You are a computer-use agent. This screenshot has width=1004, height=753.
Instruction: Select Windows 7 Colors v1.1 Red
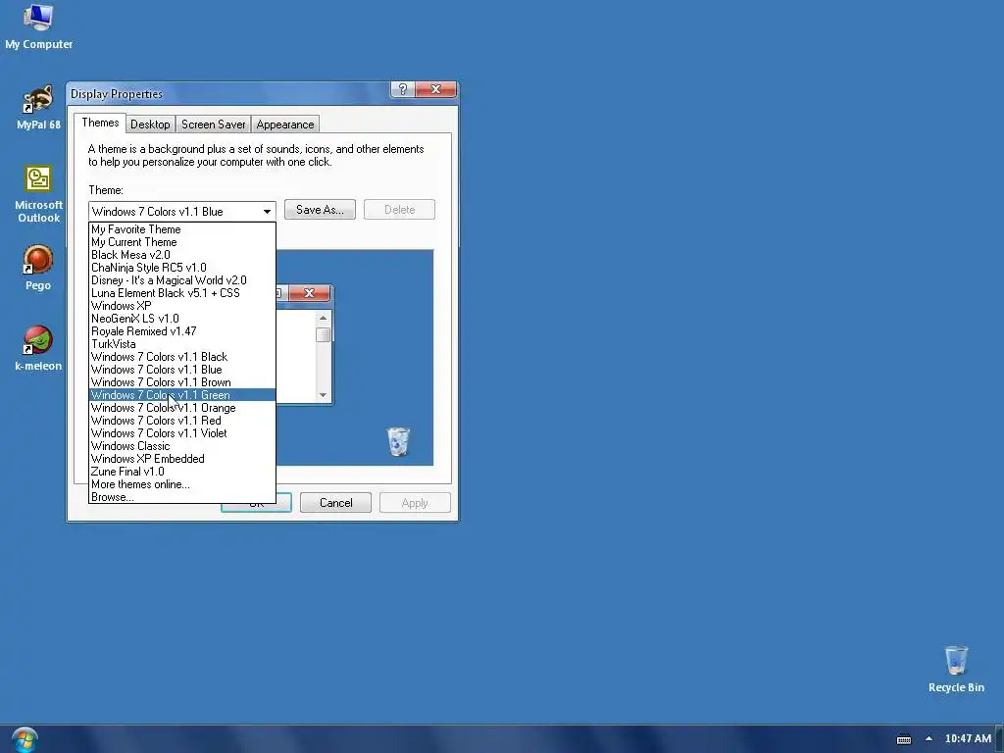click(x=181, y=421)
